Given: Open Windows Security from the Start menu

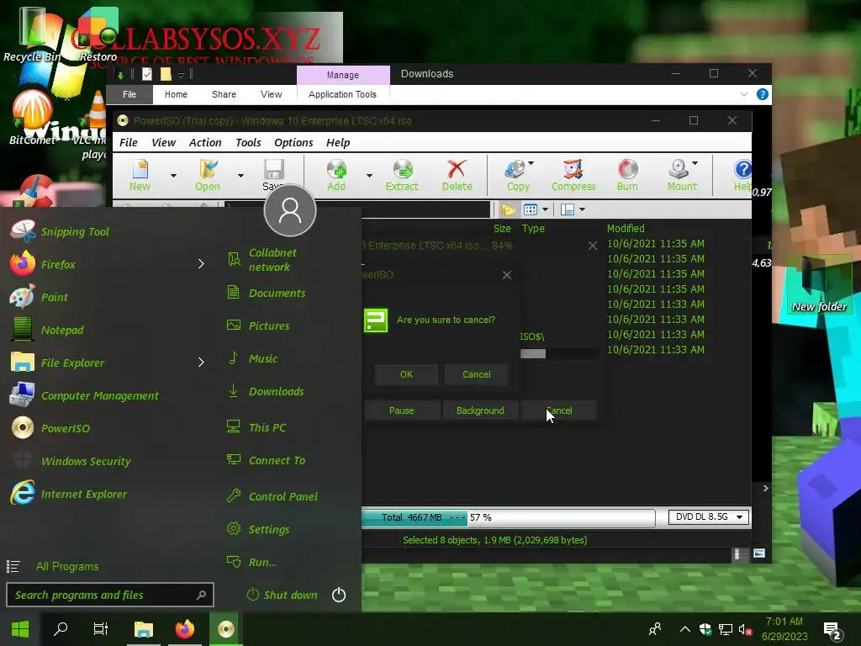Looking at the screenshot, I should tap(86, 461).
